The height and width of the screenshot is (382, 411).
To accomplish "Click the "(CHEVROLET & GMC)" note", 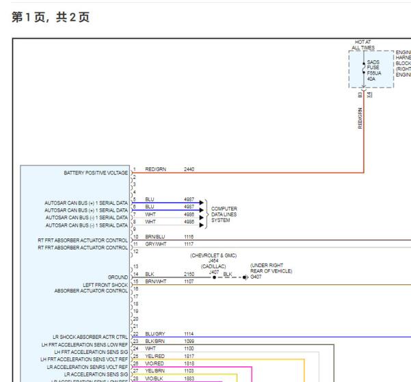I will (213, 256).
